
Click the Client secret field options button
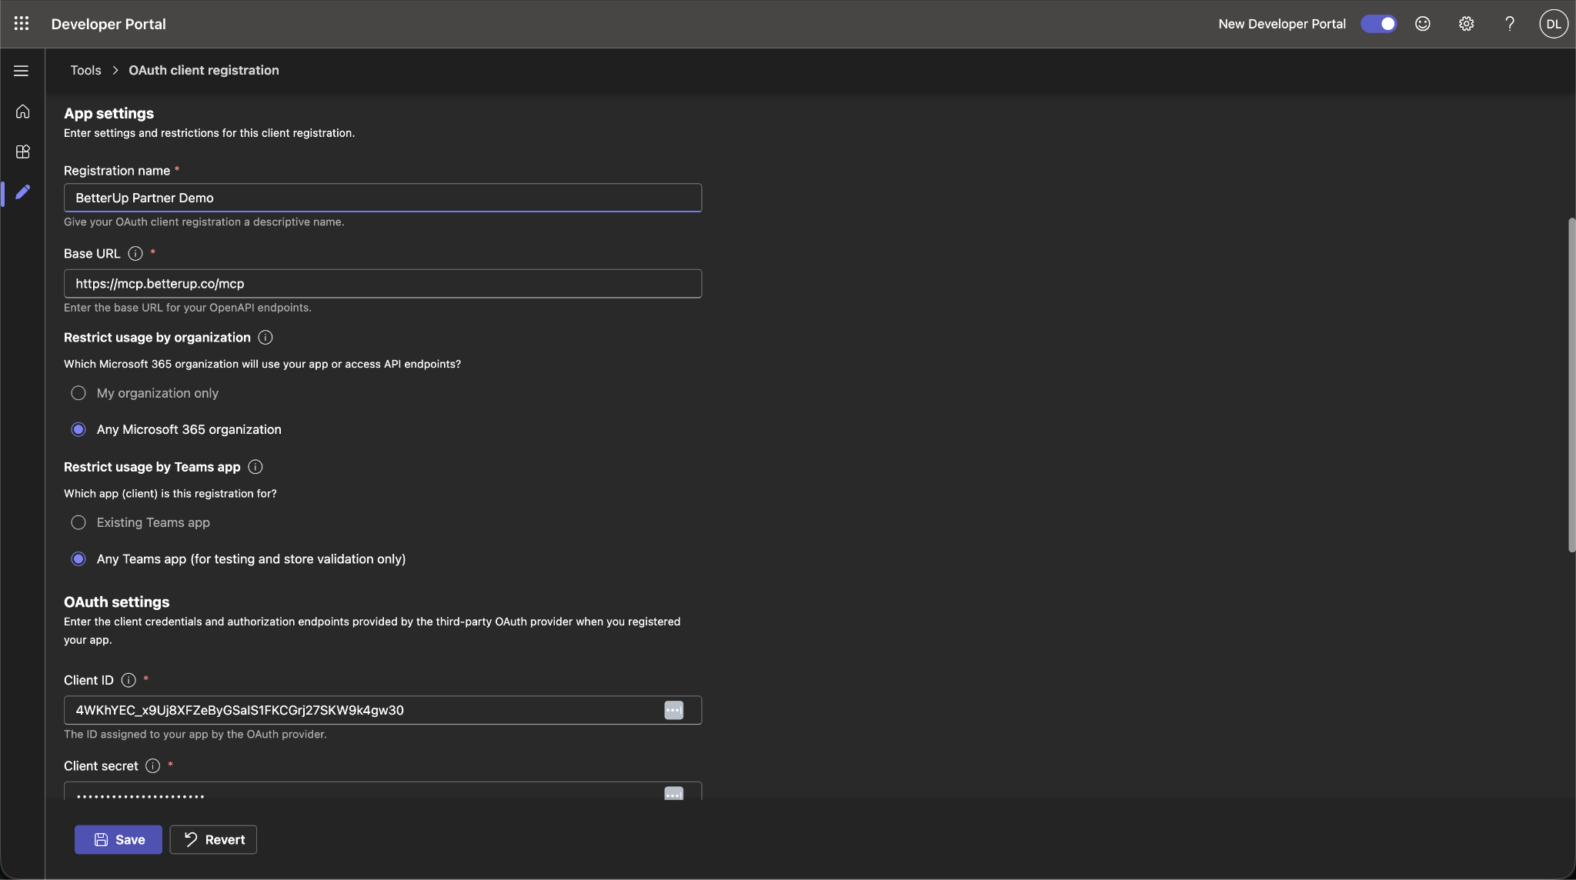click(673, 794)
